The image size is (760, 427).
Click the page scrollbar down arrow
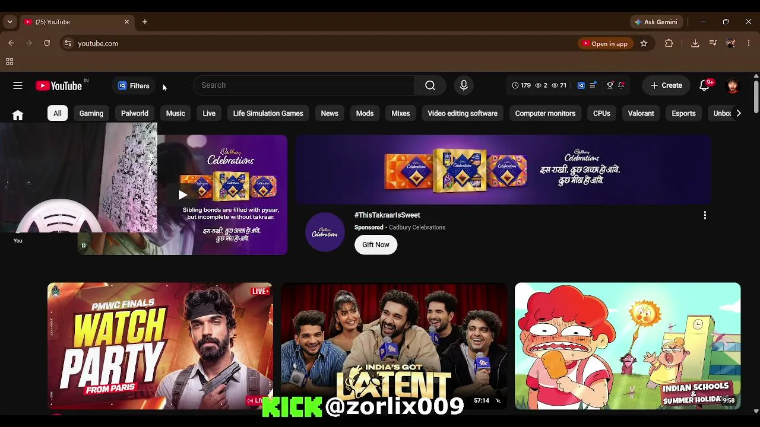click(756, 410)
